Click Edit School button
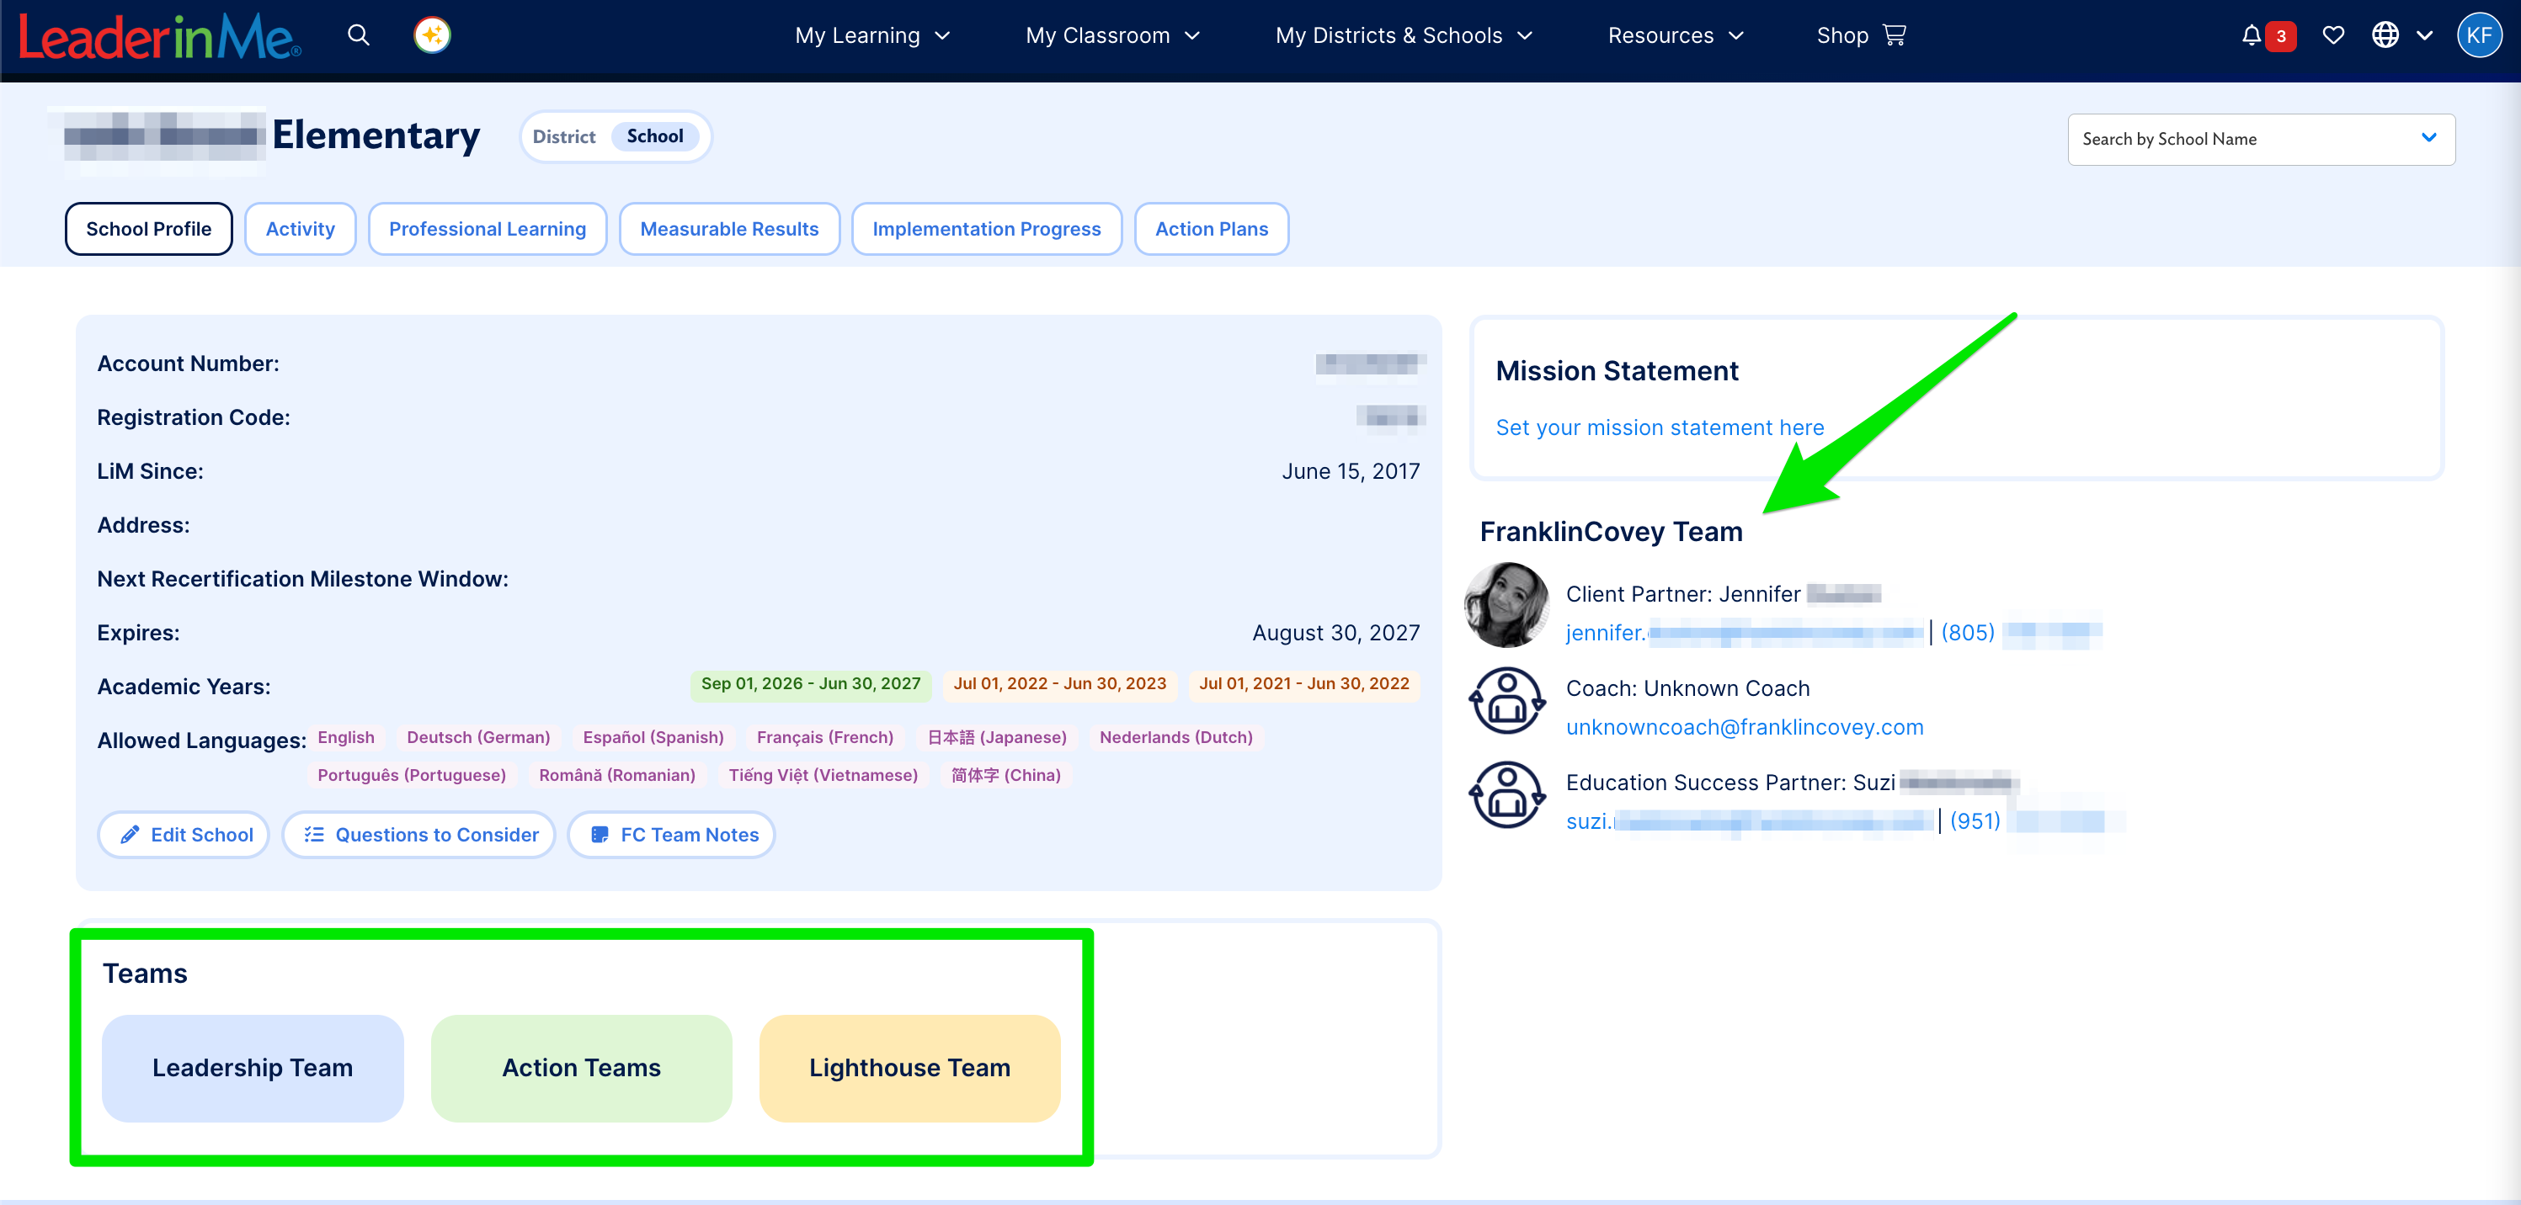2521x1205 pixels. tap(184, 834)
